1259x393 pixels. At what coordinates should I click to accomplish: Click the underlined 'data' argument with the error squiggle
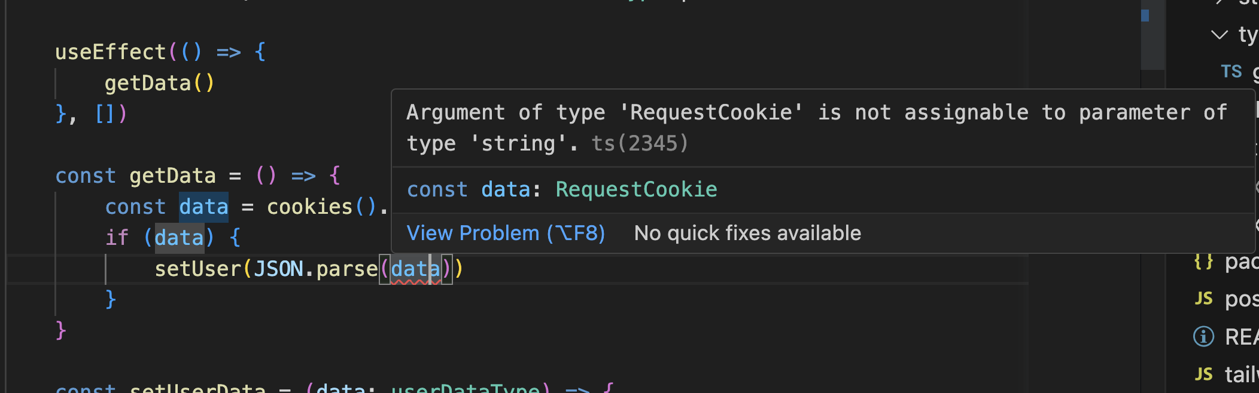[x=415, y=269]
